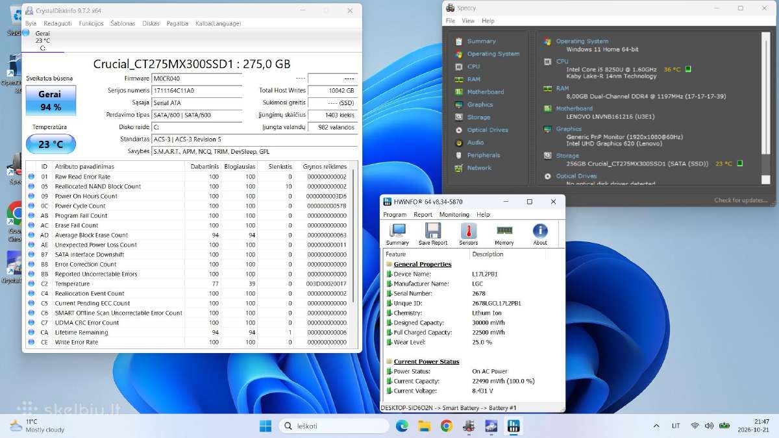Select RAM in the Speccy sidebar
Viewport: 779px width, 438px height.
click(x=474, y=79)
